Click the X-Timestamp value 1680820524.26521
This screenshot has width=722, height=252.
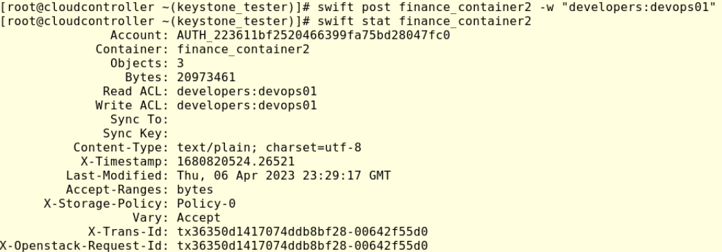click(x=236, y=162)
